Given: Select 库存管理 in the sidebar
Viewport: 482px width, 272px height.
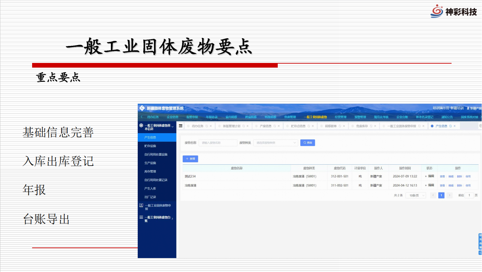Looking at the screenshot, I should pos(150,172).
